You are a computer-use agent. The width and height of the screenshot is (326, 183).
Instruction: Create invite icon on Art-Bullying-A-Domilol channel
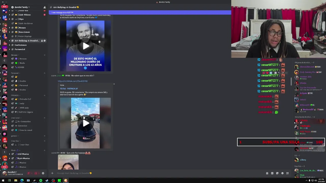pyautogui.click(x=42, y=41)
